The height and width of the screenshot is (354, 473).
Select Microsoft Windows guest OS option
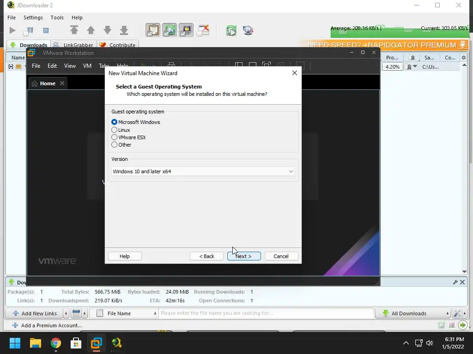136,122
